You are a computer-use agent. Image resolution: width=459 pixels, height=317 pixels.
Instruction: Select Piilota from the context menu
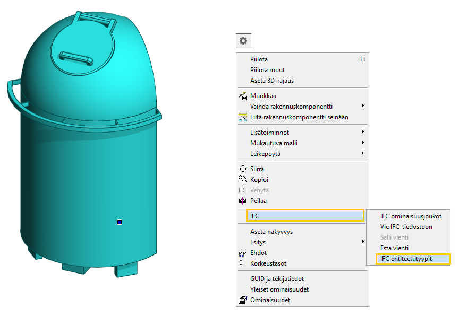pyautogui.click(x=302, y=59)
